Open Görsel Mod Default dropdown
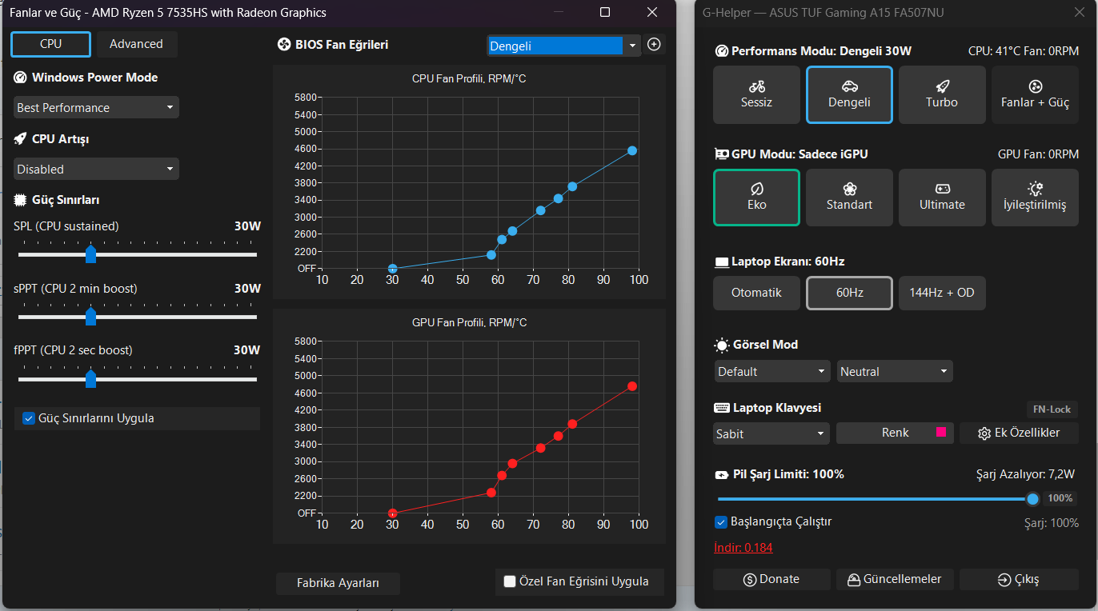The width and height of the screenshot is (1098, 611). click(773, 371)
